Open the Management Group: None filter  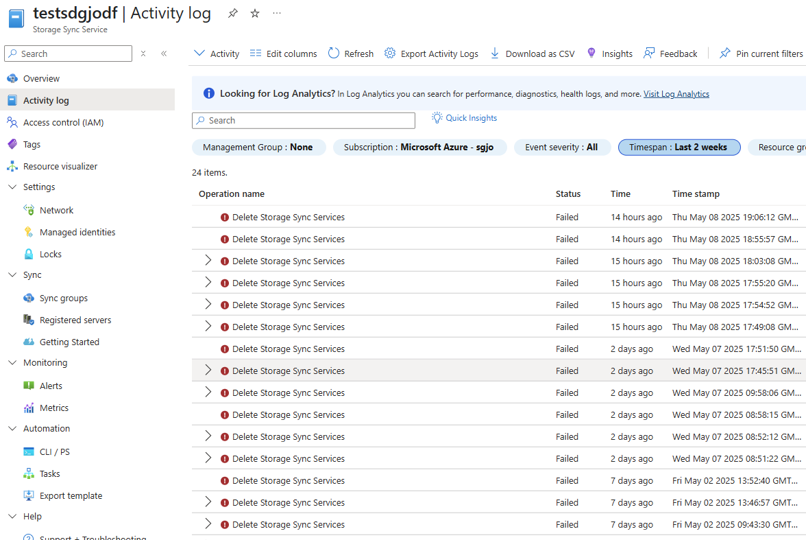(258, 148)
